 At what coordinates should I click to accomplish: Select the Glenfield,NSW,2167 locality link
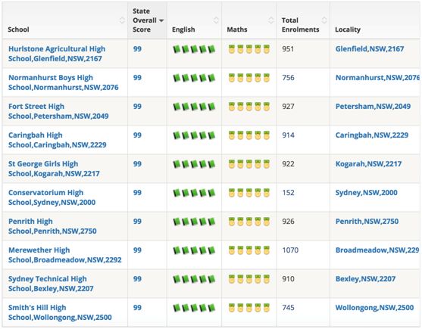coord(370,49)
